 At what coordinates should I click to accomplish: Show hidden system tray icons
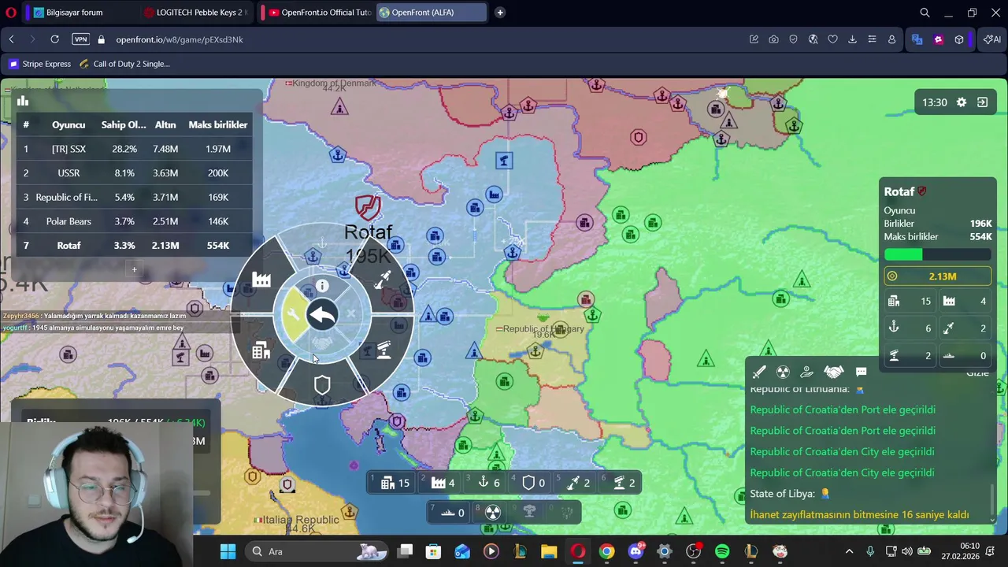point(849,551)
